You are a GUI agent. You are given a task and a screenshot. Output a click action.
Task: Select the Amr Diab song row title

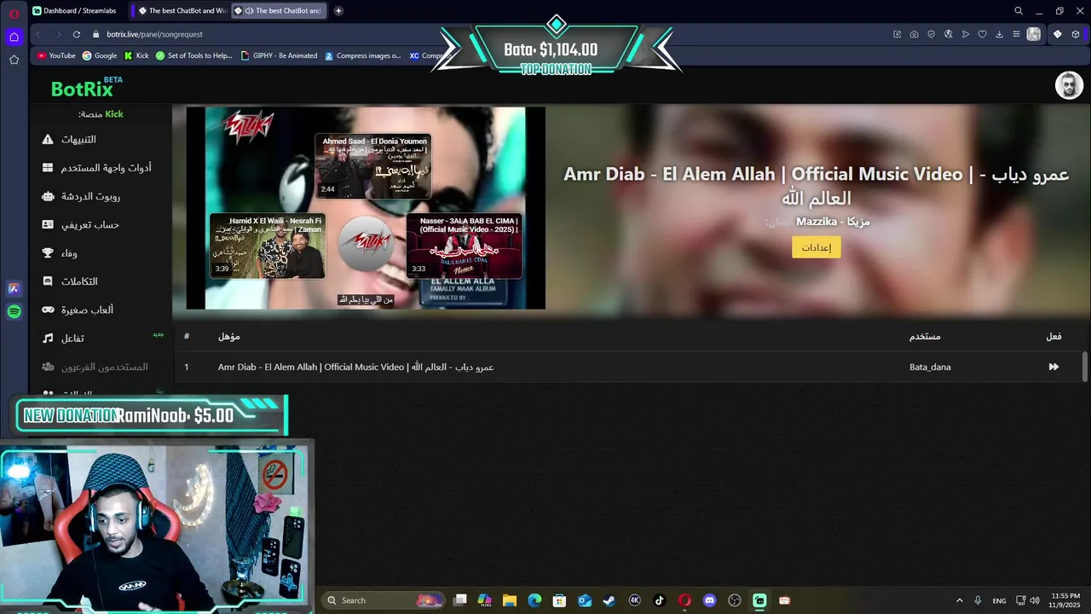click(355, 367)
